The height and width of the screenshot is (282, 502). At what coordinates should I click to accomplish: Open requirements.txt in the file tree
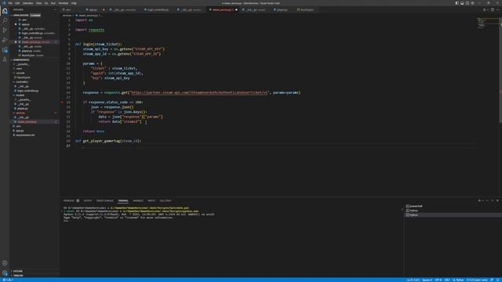click(26, 135)
